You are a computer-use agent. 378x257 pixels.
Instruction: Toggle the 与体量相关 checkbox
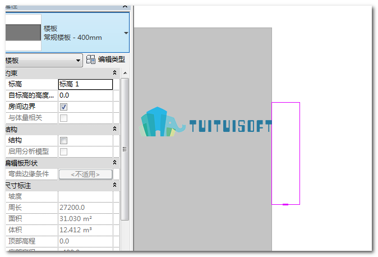[63, 118]
